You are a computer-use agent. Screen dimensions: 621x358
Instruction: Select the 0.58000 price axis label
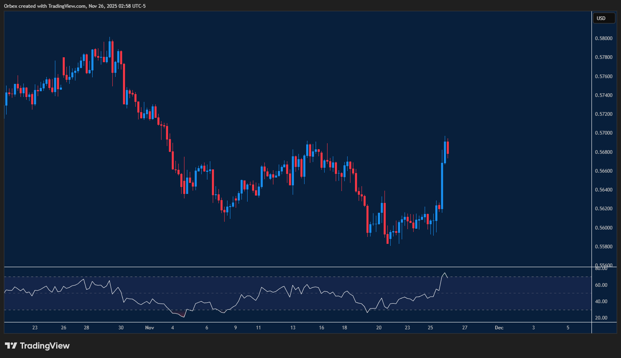click(603, 38)
